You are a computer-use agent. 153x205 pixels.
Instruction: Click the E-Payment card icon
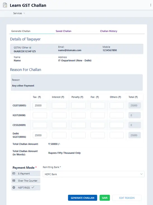14,174
